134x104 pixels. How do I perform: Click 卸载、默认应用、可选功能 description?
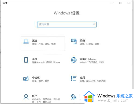click(93, 81)
